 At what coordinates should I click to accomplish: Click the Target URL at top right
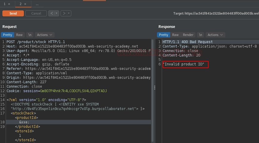216,13
